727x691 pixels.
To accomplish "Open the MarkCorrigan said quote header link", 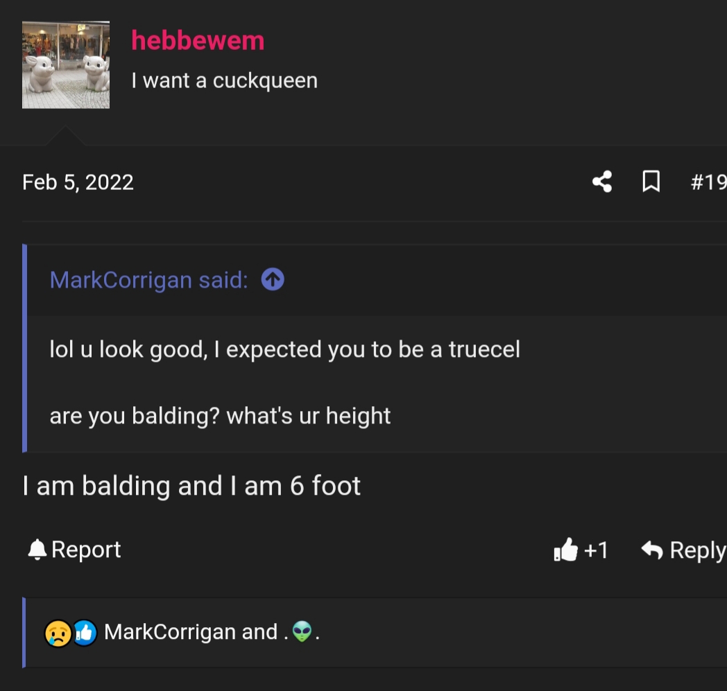I will (149, 280).
